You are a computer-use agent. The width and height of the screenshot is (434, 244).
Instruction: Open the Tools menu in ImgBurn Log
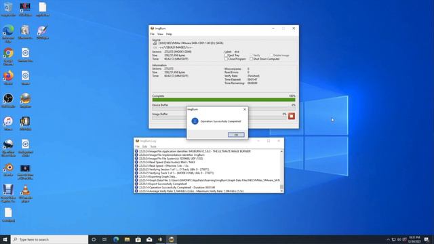click(153, 146)
